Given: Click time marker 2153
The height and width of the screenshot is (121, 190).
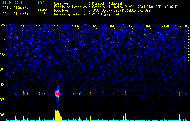Looking at the screenshot, I should pos(57,26).
